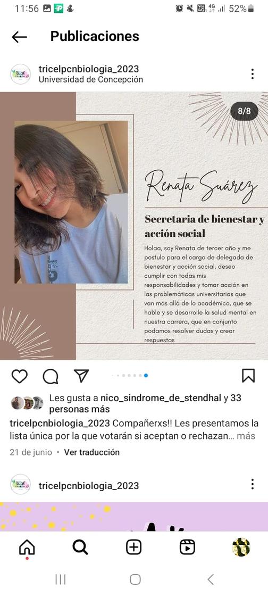Image resolution: width=268 pixels, height=596 pixels.
Task: Tap the Universidad de Concepción location
Action: point(91,80)
